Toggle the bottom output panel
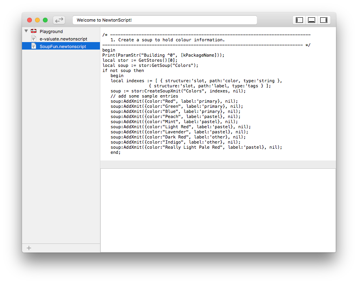 [x=312, y=20]
